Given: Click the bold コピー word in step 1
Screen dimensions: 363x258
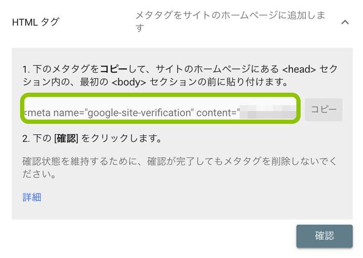Looking at the screenshot, I should point(113,69).
